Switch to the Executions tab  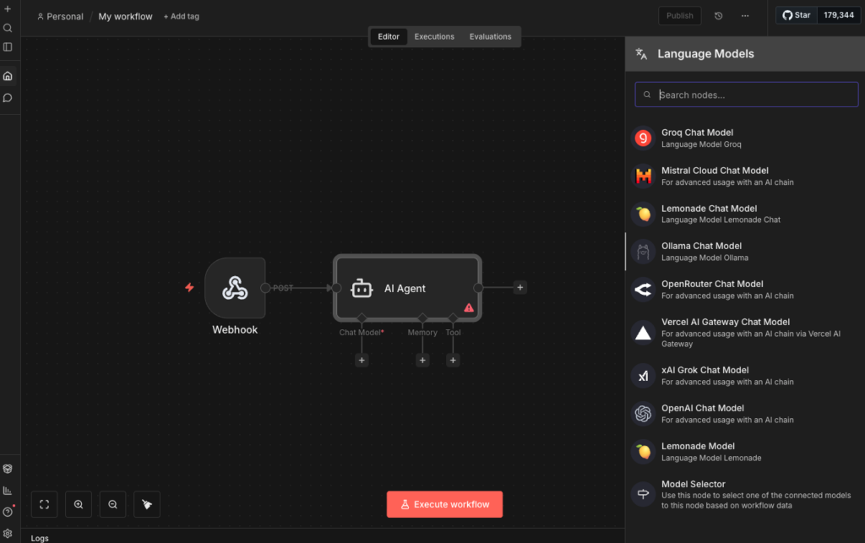click(434, 36)
